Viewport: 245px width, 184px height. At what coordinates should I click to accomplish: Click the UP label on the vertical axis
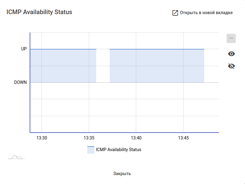[24, 49]
